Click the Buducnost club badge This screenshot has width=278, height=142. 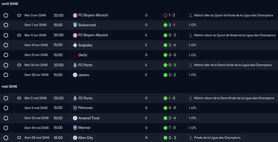[75, 25]
